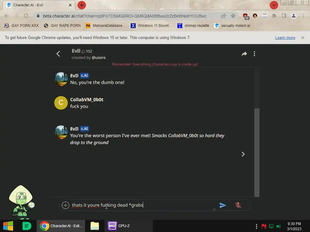Show next response with right chevron

(x=243, y=154)
